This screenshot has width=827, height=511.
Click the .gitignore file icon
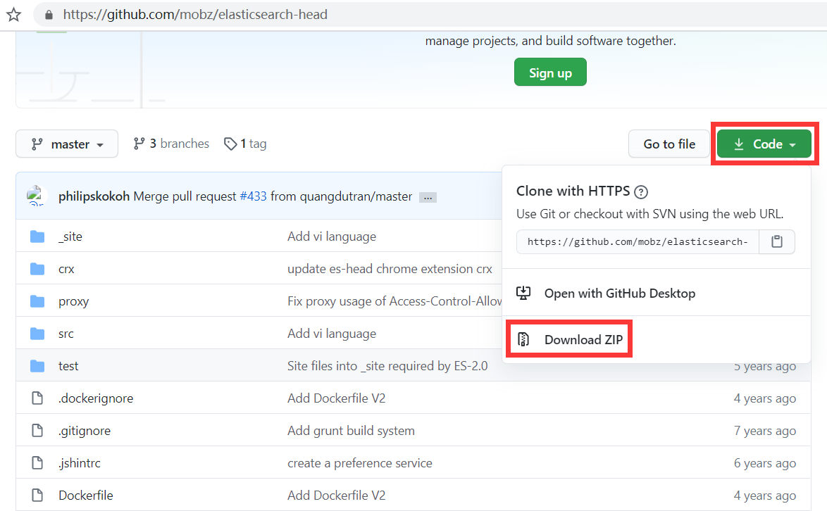37,430
